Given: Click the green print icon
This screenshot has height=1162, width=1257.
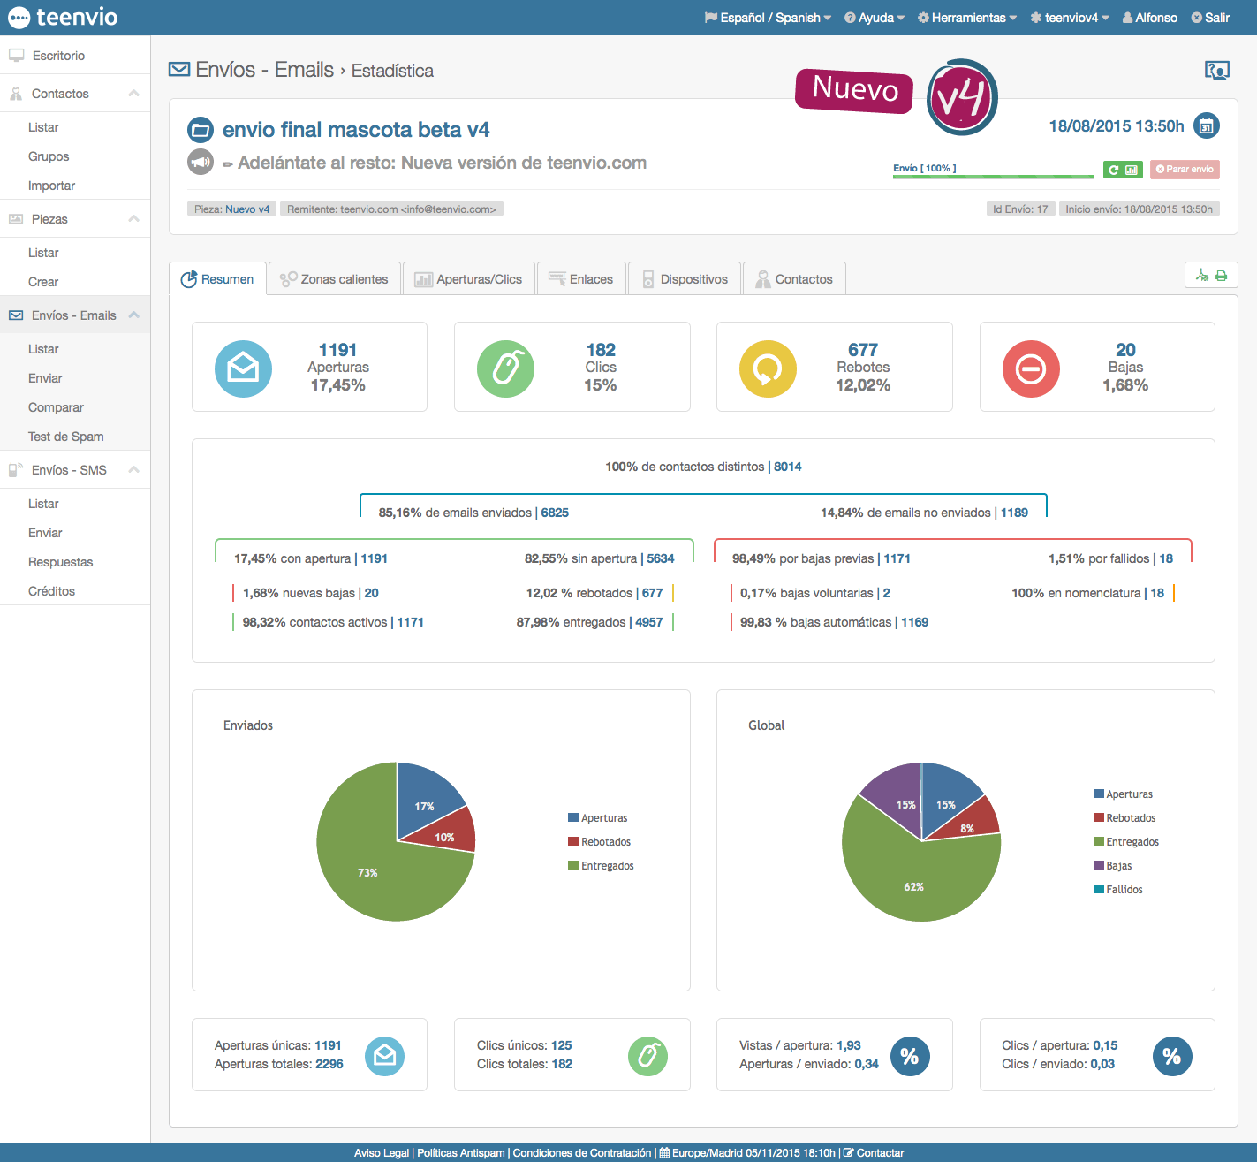Looking at the screenshot, I should [1222, 276].
